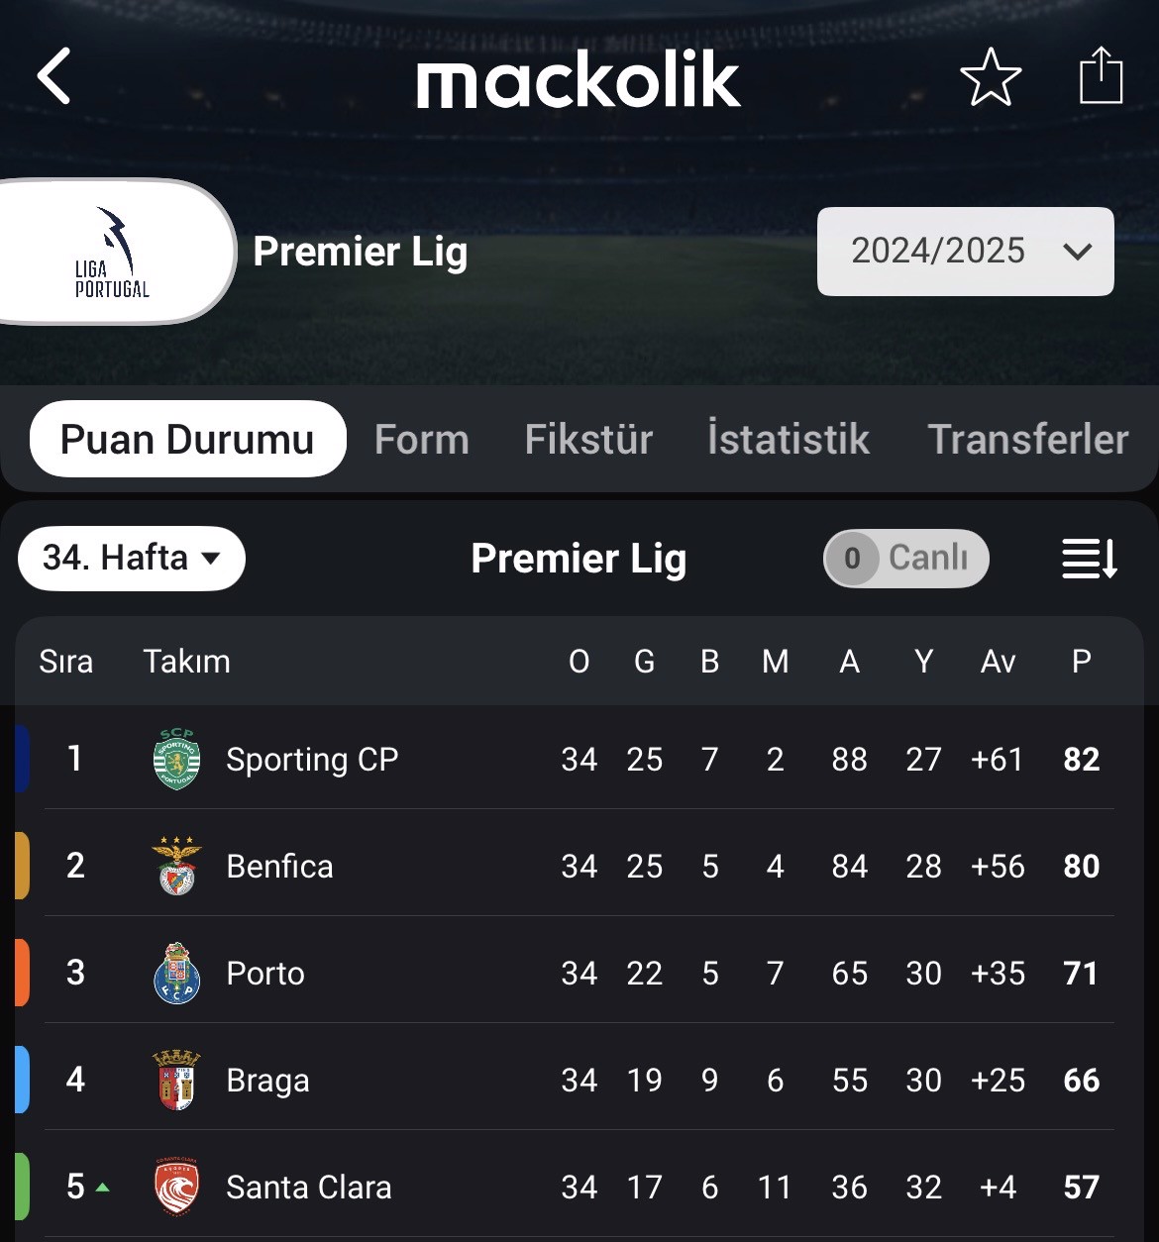1159x1242 pixels.
Task: Tap the Santa Clara crest
Action: (x=177, y=1187)
